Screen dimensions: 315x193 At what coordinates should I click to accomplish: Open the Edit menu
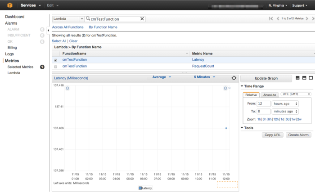53,5
